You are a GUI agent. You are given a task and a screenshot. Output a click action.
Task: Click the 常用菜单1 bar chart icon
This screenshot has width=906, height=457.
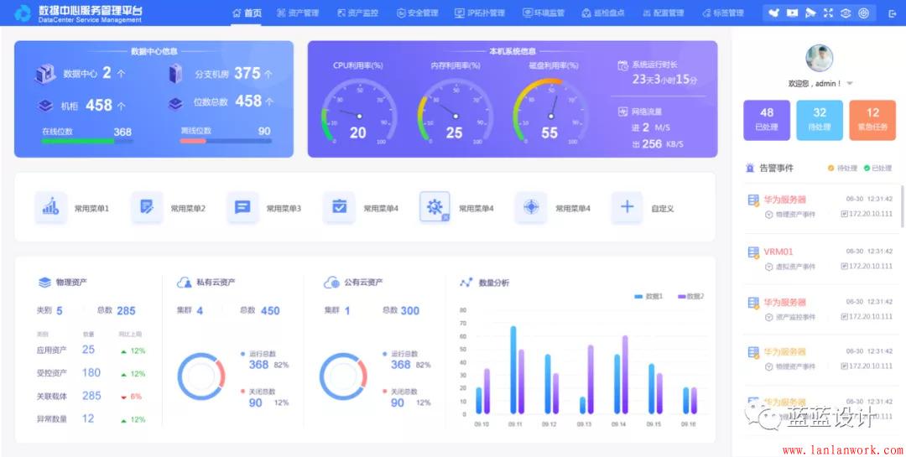(51, 207)
